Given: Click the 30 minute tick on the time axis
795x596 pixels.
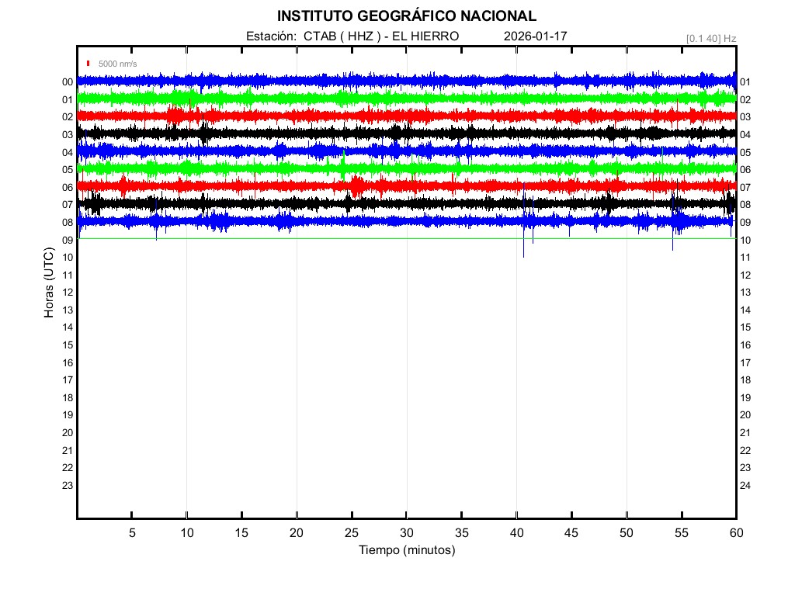Looking at the screenshot, I should click(x=406, y=533).
